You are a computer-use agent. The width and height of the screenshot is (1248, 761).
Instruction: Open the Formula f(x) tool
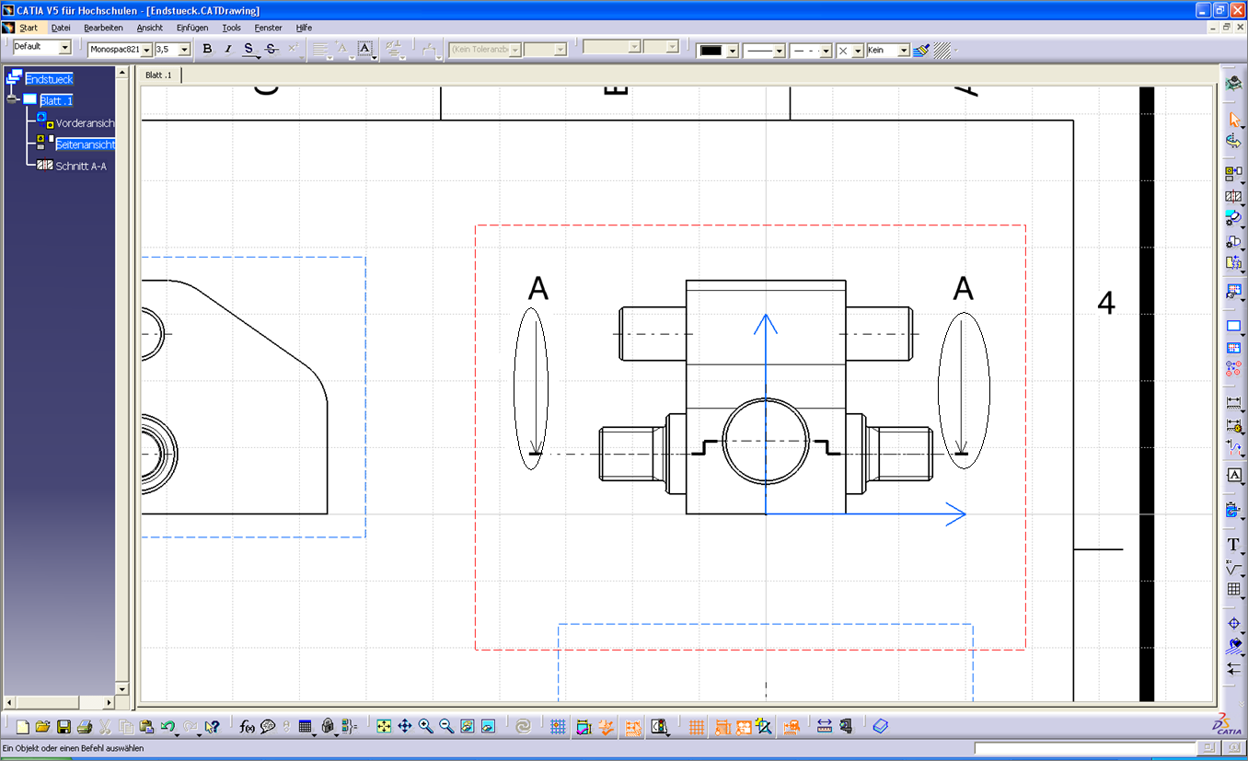coord(247,727)
